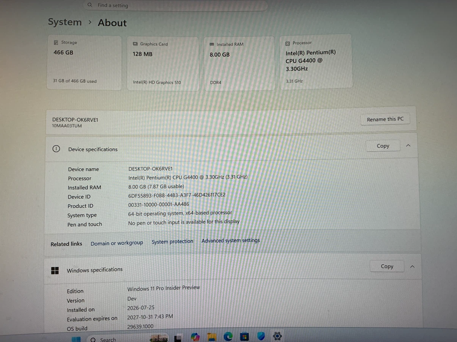The height and width of the screenshot is (342, 457).
Task: Select the model text 10MAA03TUM
Action: click(67, 126)
